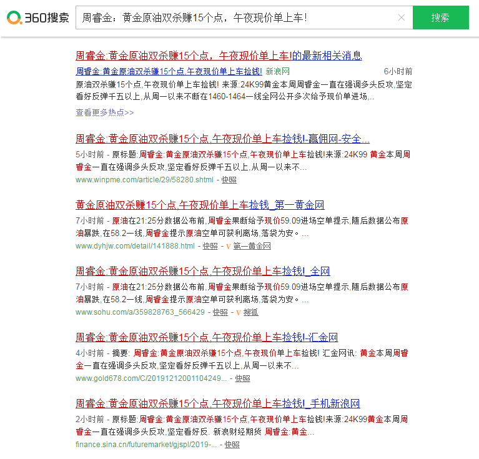
Task: Open 快照 for the sohu.com result
Action: (220, 312)
